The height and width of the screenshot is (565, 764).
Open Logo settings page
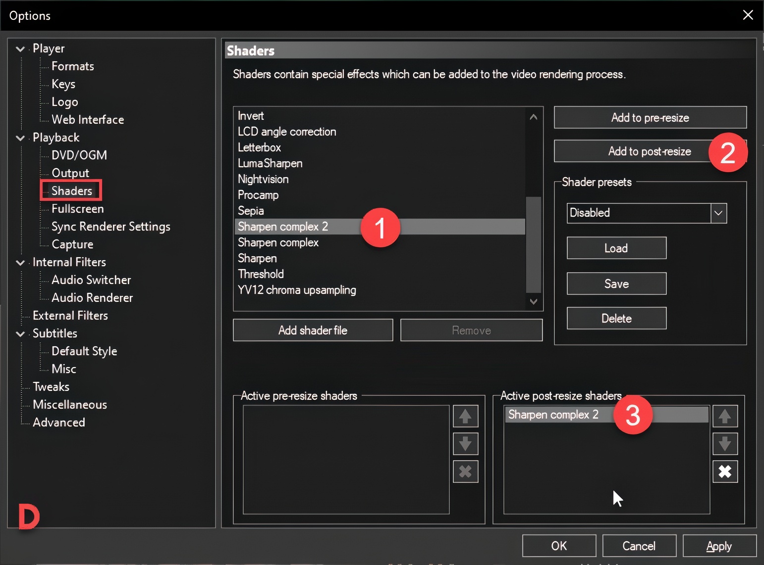point(65,102)
